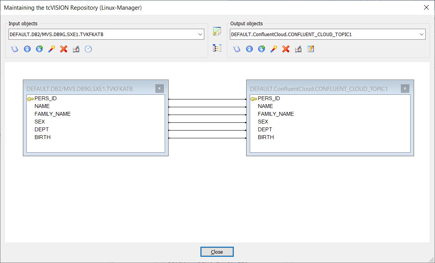Click the open book icon under Output objects
Viewport: 435px width, 263px height.
coord(237,49)
